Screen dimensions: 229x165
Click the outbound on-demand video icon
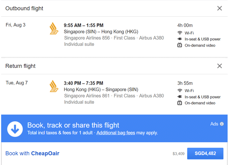tap(180, 45)
